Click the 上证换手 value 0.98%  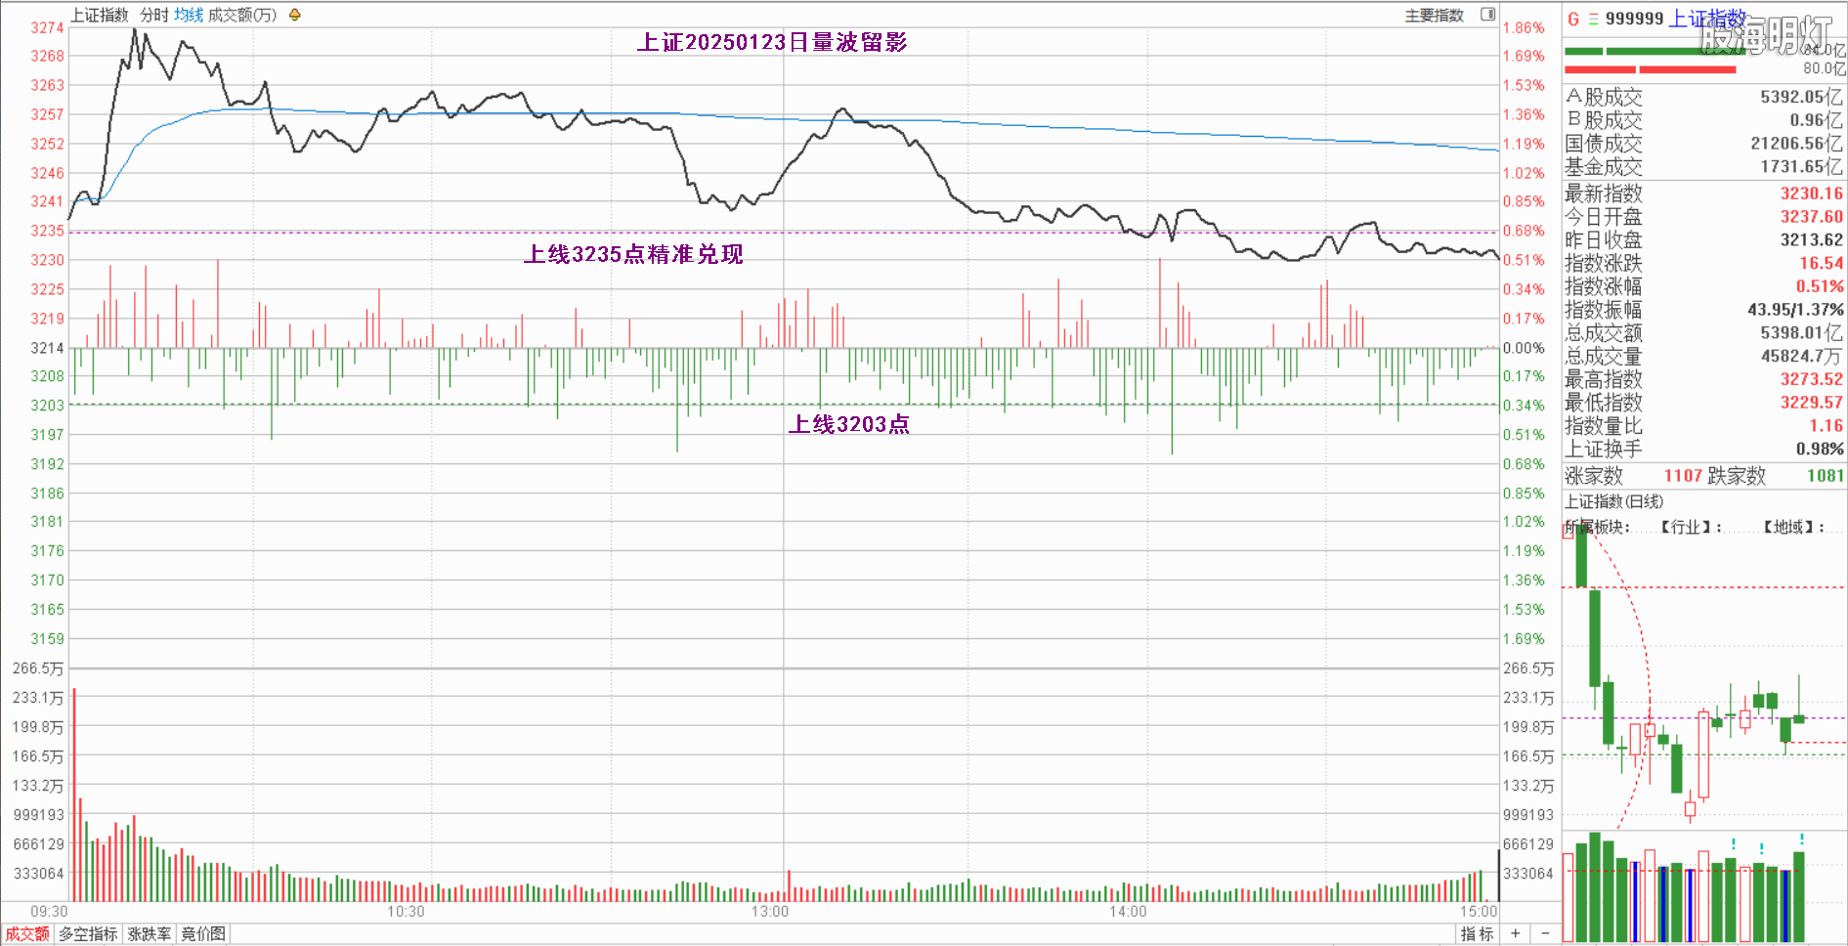[x=1820, y=450]
